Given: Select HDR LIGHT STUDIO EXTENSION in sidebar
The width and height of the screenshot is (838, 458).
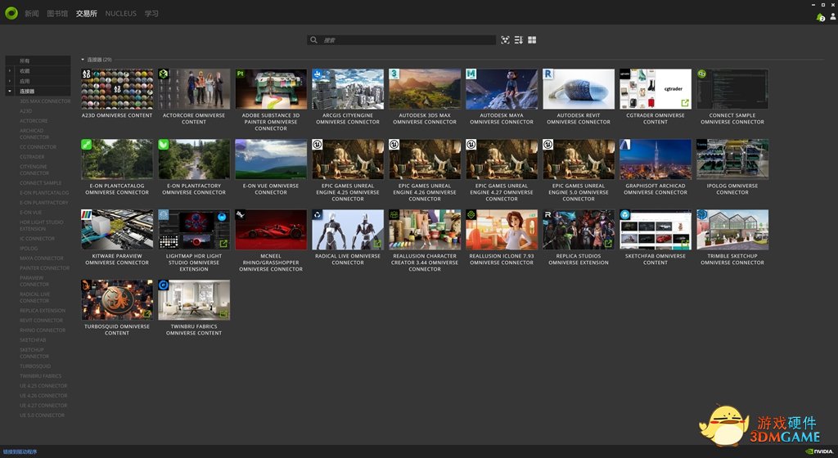Looking at the screenshot, I should pos(41,225).
